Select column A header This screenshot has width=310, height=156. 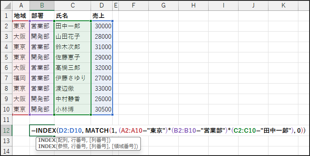click(x=21, y=5)
